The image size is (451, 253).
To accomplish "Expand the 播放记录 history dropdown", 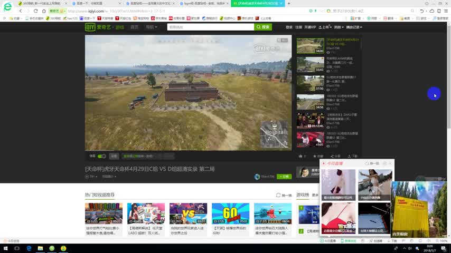I will point(354,27).
